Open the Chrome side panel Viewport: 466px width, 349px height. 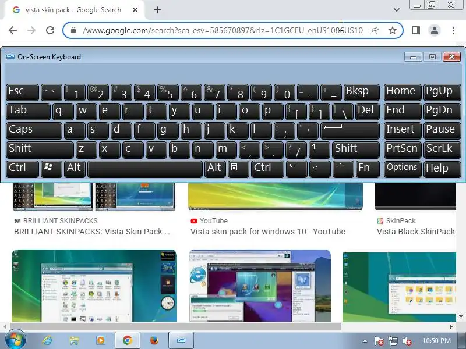click(x=416, y=30)
